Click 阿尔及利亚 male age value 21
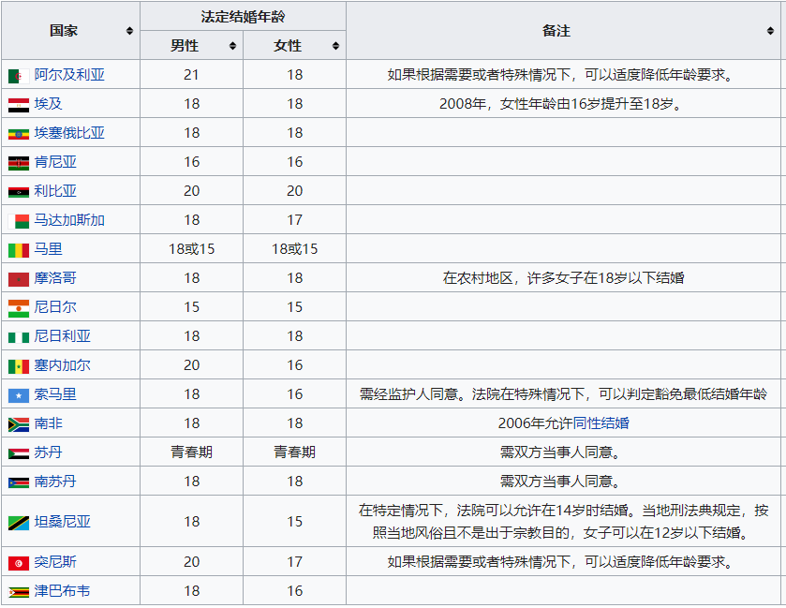786x608 pixels. coord(191,75)
